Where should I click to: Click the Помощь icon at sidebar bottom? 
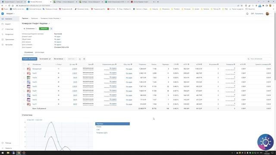coord(3,143)
